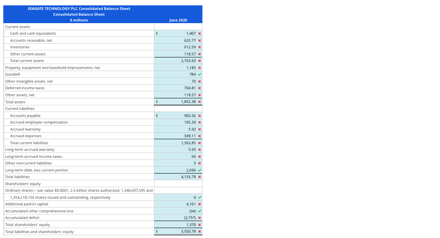
Task: Click the Inventories value field 612.59
Action: click(178, 47)
